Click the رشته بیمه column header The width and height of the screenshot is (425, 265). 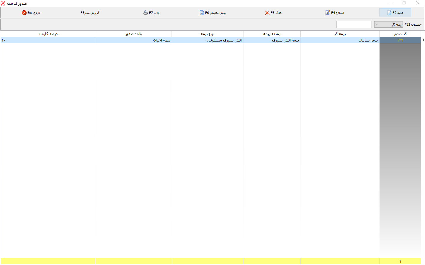tap(272, 34)
